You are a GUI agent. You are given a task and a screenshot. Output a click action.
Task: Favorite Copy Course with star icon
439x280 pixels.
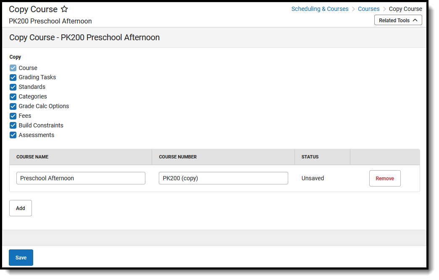point(64,9)
